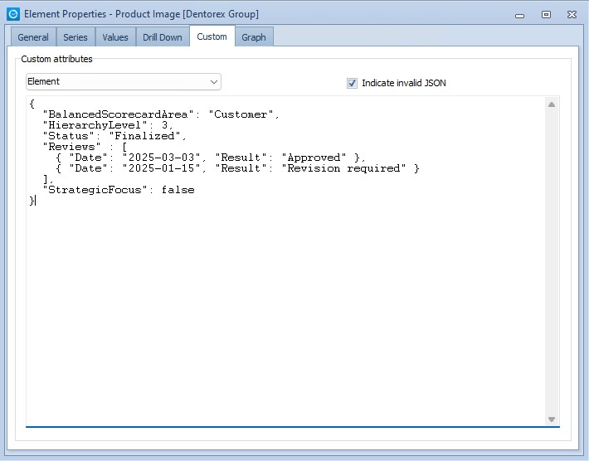
Task: Toggle the Indicate invalid JSON checkbox
Action: 352,83
